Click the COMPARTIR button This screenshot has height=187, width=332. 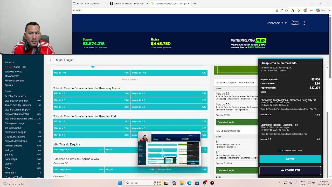[290, 170]
